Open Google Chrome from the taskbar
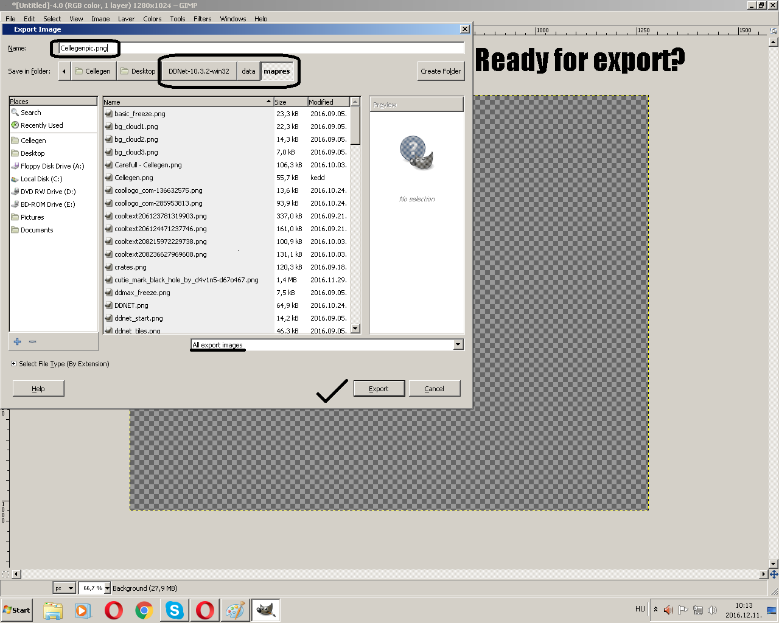 coord(144,610)
